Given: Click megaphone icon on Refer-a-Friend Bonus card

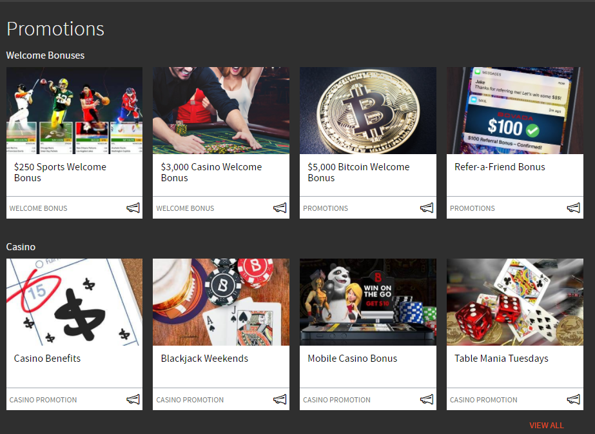Looking at the screenshot, I should pos(574,208).
